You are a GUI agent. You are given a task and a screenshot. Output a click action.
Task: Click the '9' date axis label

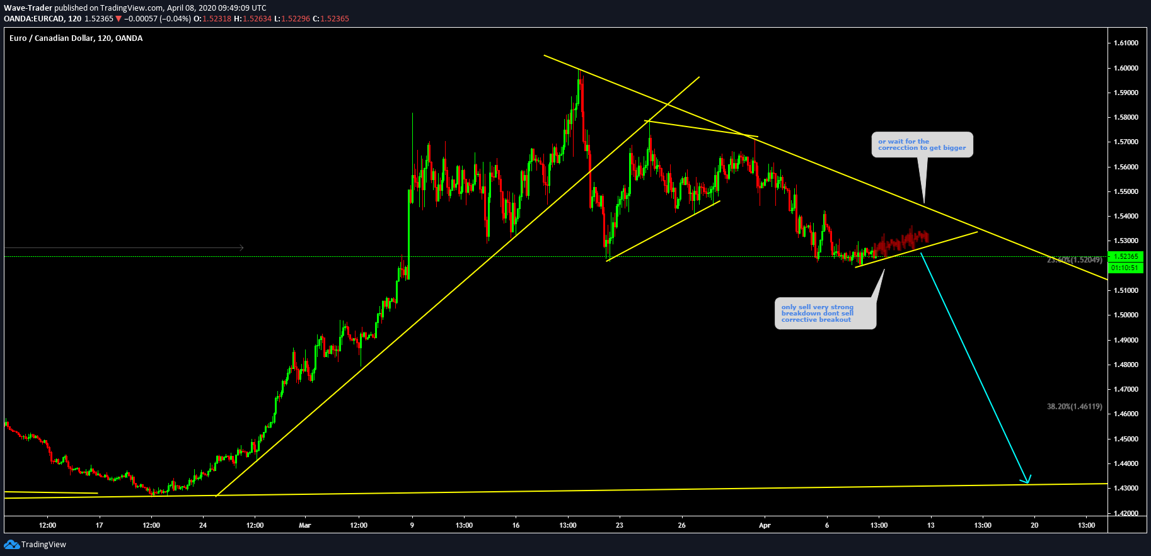(x=412, y=525)
